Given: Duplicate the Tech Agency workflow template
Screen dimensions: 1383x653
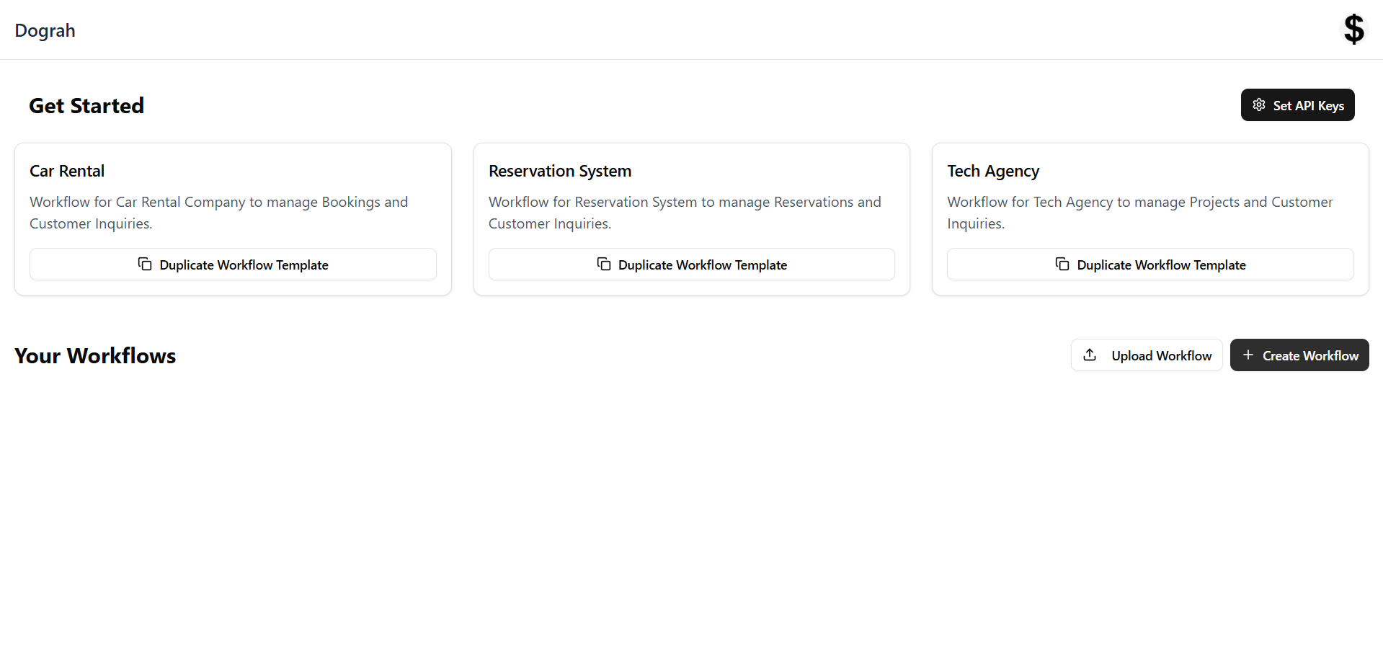Looking at the screenshot, I should point(1149,264).
